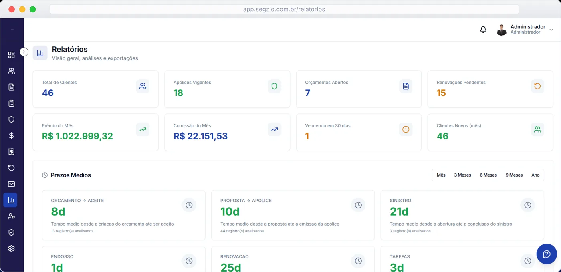Click the Orçamentos Abertos value 7
Screen dimensions: 561x272
(308, 93)
